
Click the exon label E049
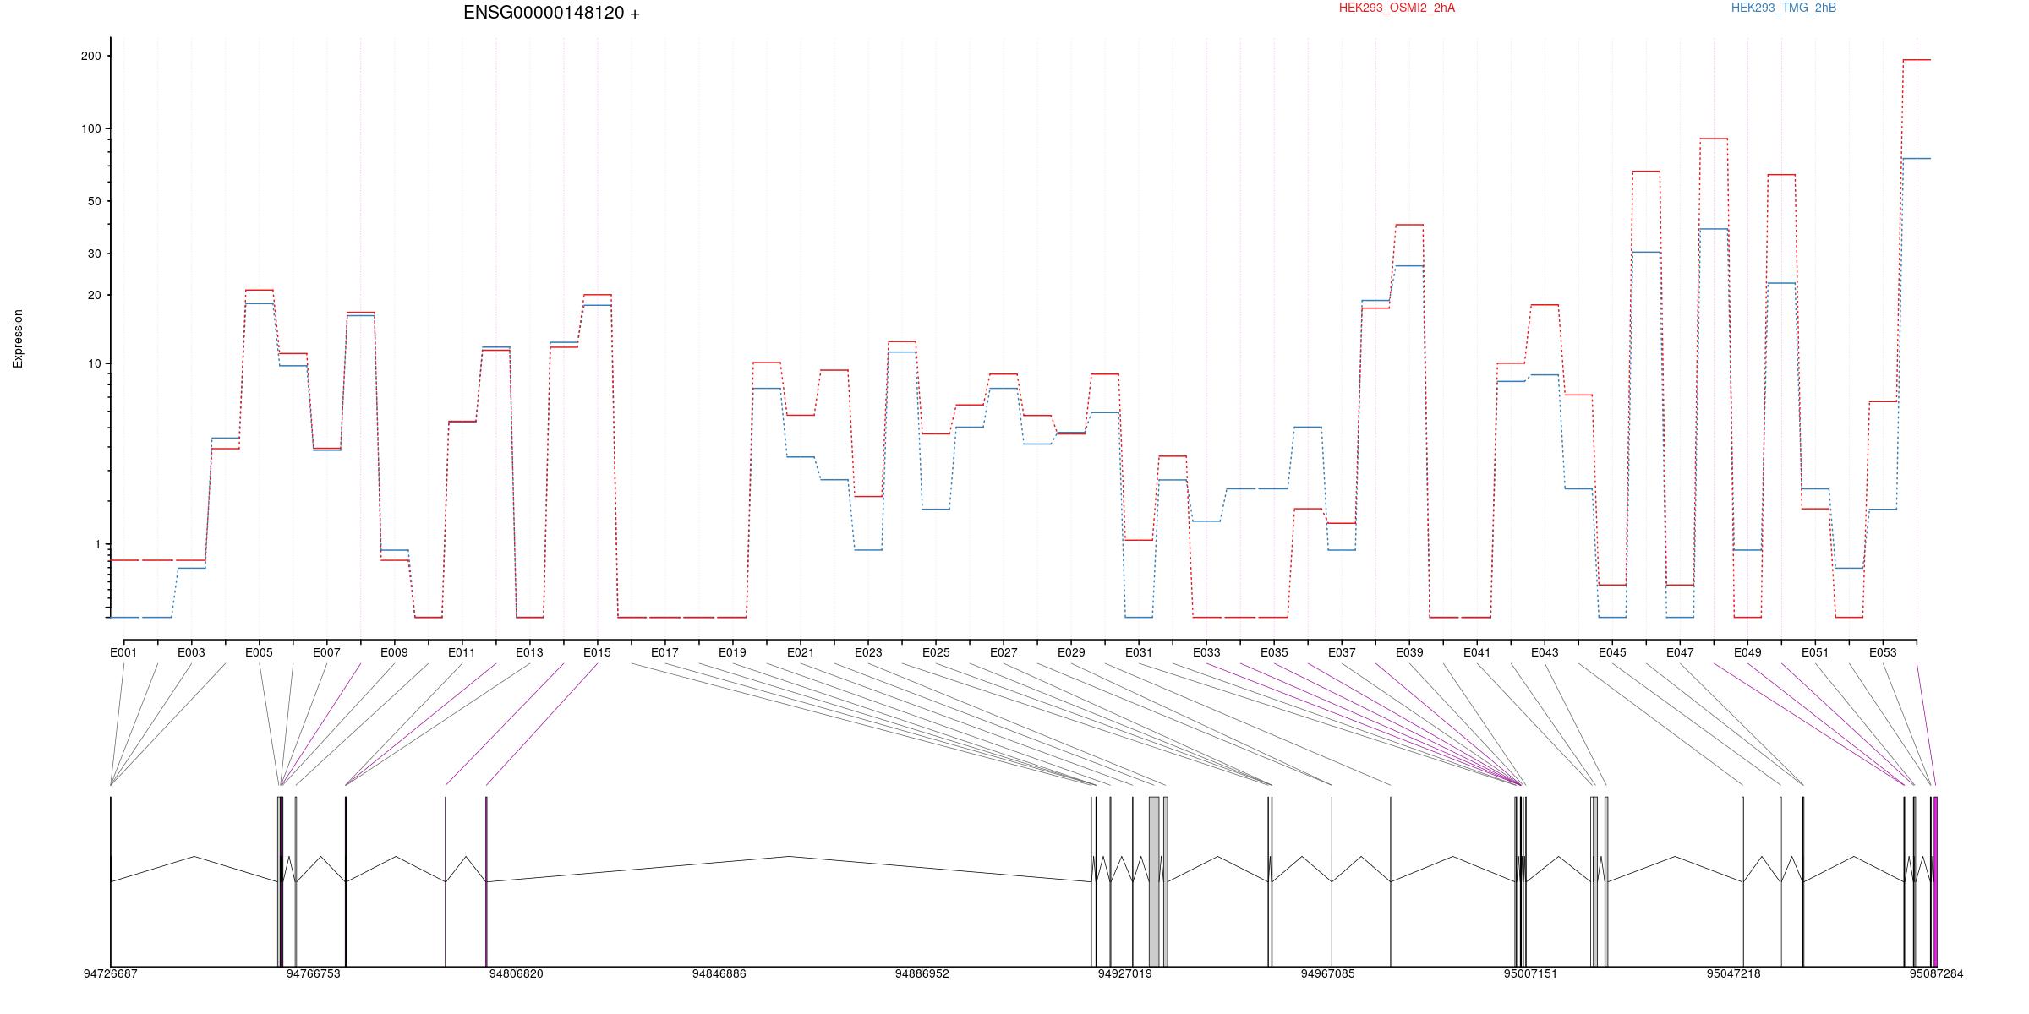(x=1747, y=652)
